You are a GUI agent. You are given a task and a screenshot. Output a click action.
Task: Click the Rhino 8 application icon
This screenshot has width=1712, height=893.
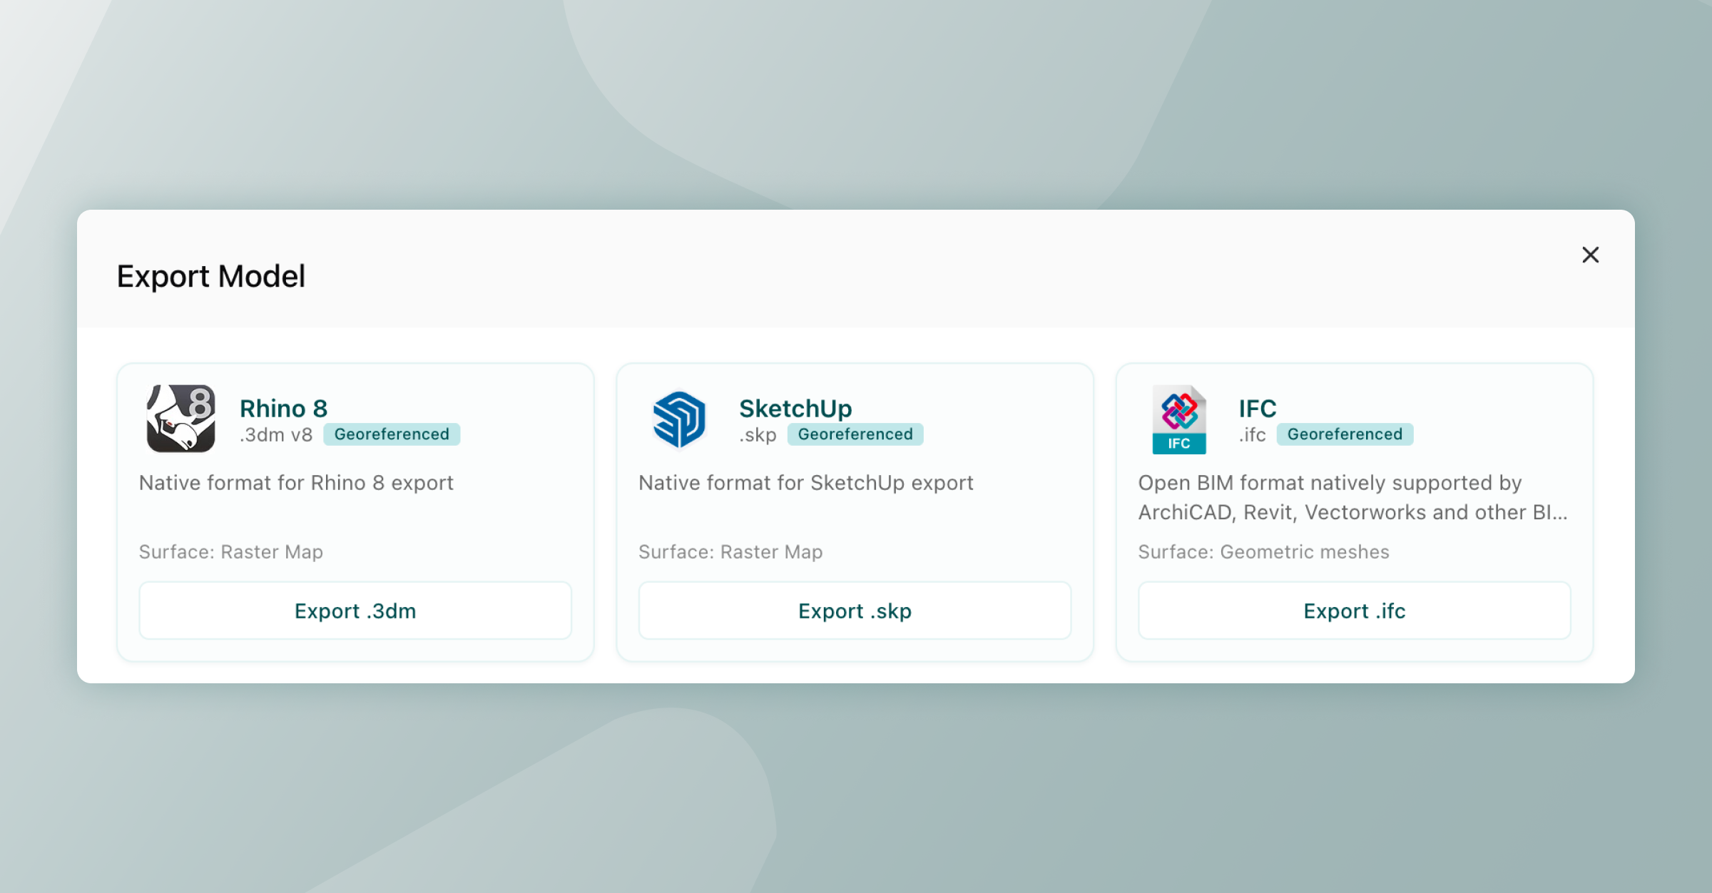tap(180, 419)
